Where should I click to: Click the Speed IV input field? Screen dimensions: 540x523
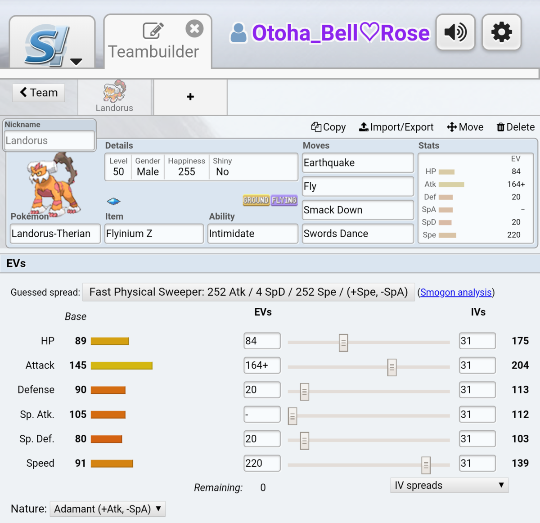477,463
